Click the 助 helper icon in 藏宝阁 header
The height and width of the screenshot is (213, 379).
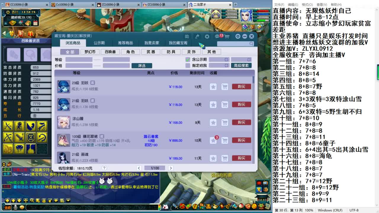(187, 36)
